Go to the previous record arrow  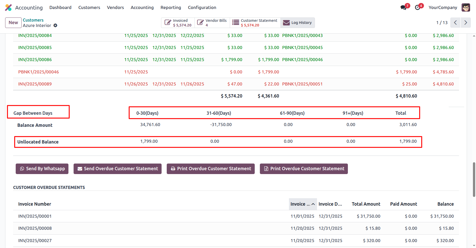pos(455,23)
